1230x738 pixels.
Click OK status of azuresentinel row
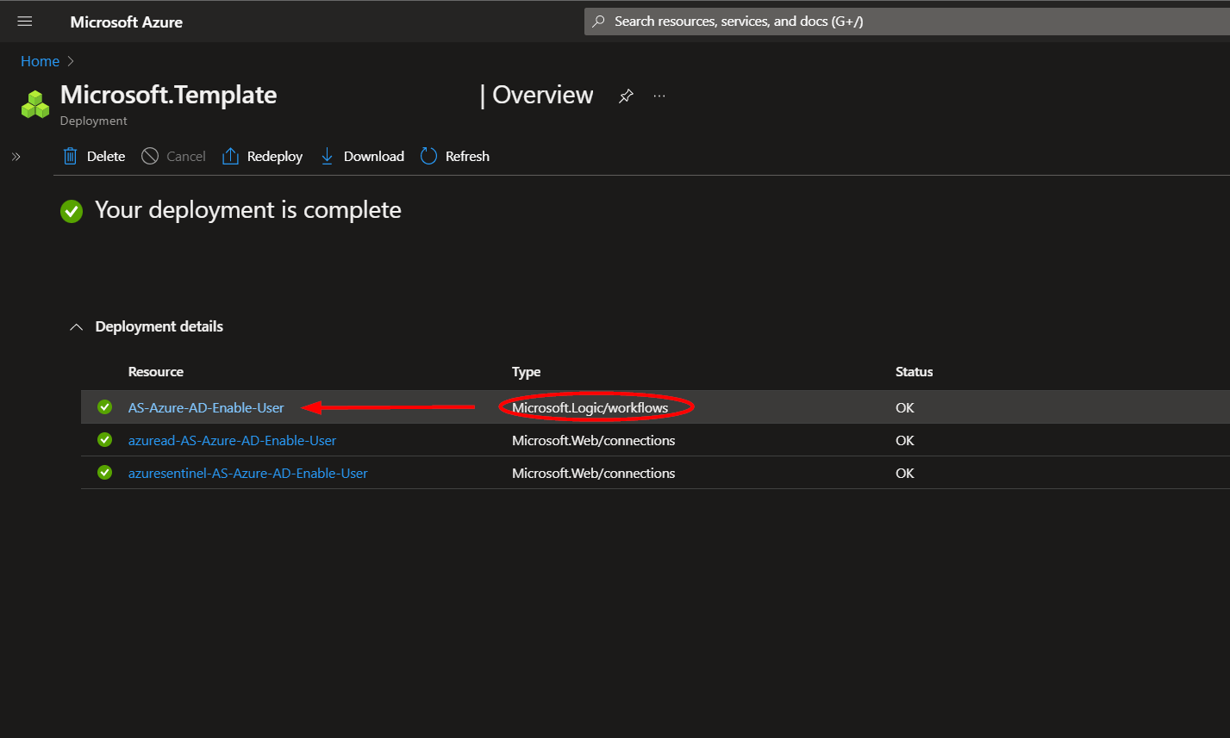pyautogui.click(x=905, y=474)
